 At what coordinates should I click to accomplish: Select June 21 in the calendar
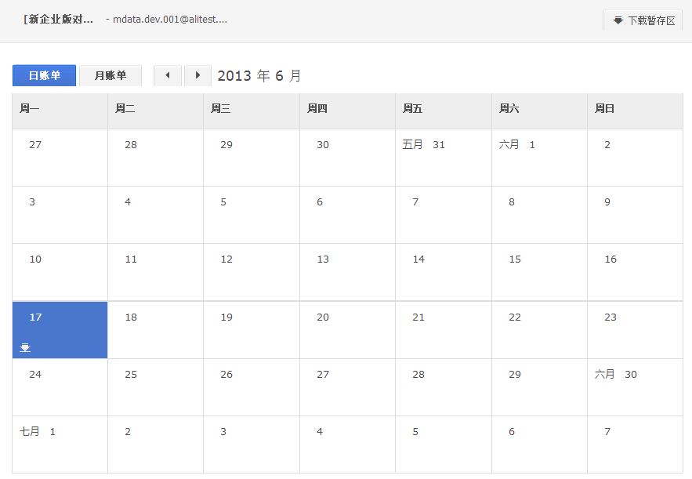point(444,330)
